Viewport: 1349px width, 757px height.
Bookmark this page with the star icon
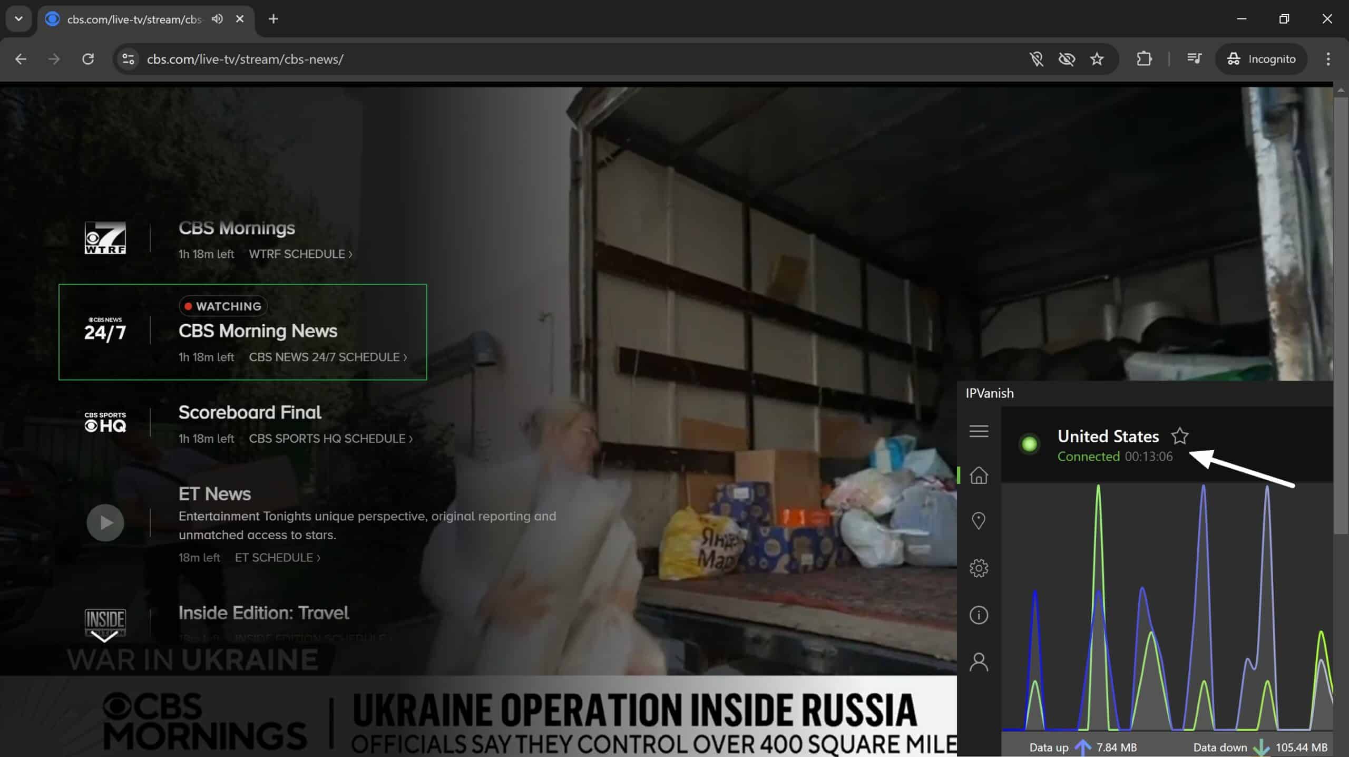click(x=1097, y=59)
